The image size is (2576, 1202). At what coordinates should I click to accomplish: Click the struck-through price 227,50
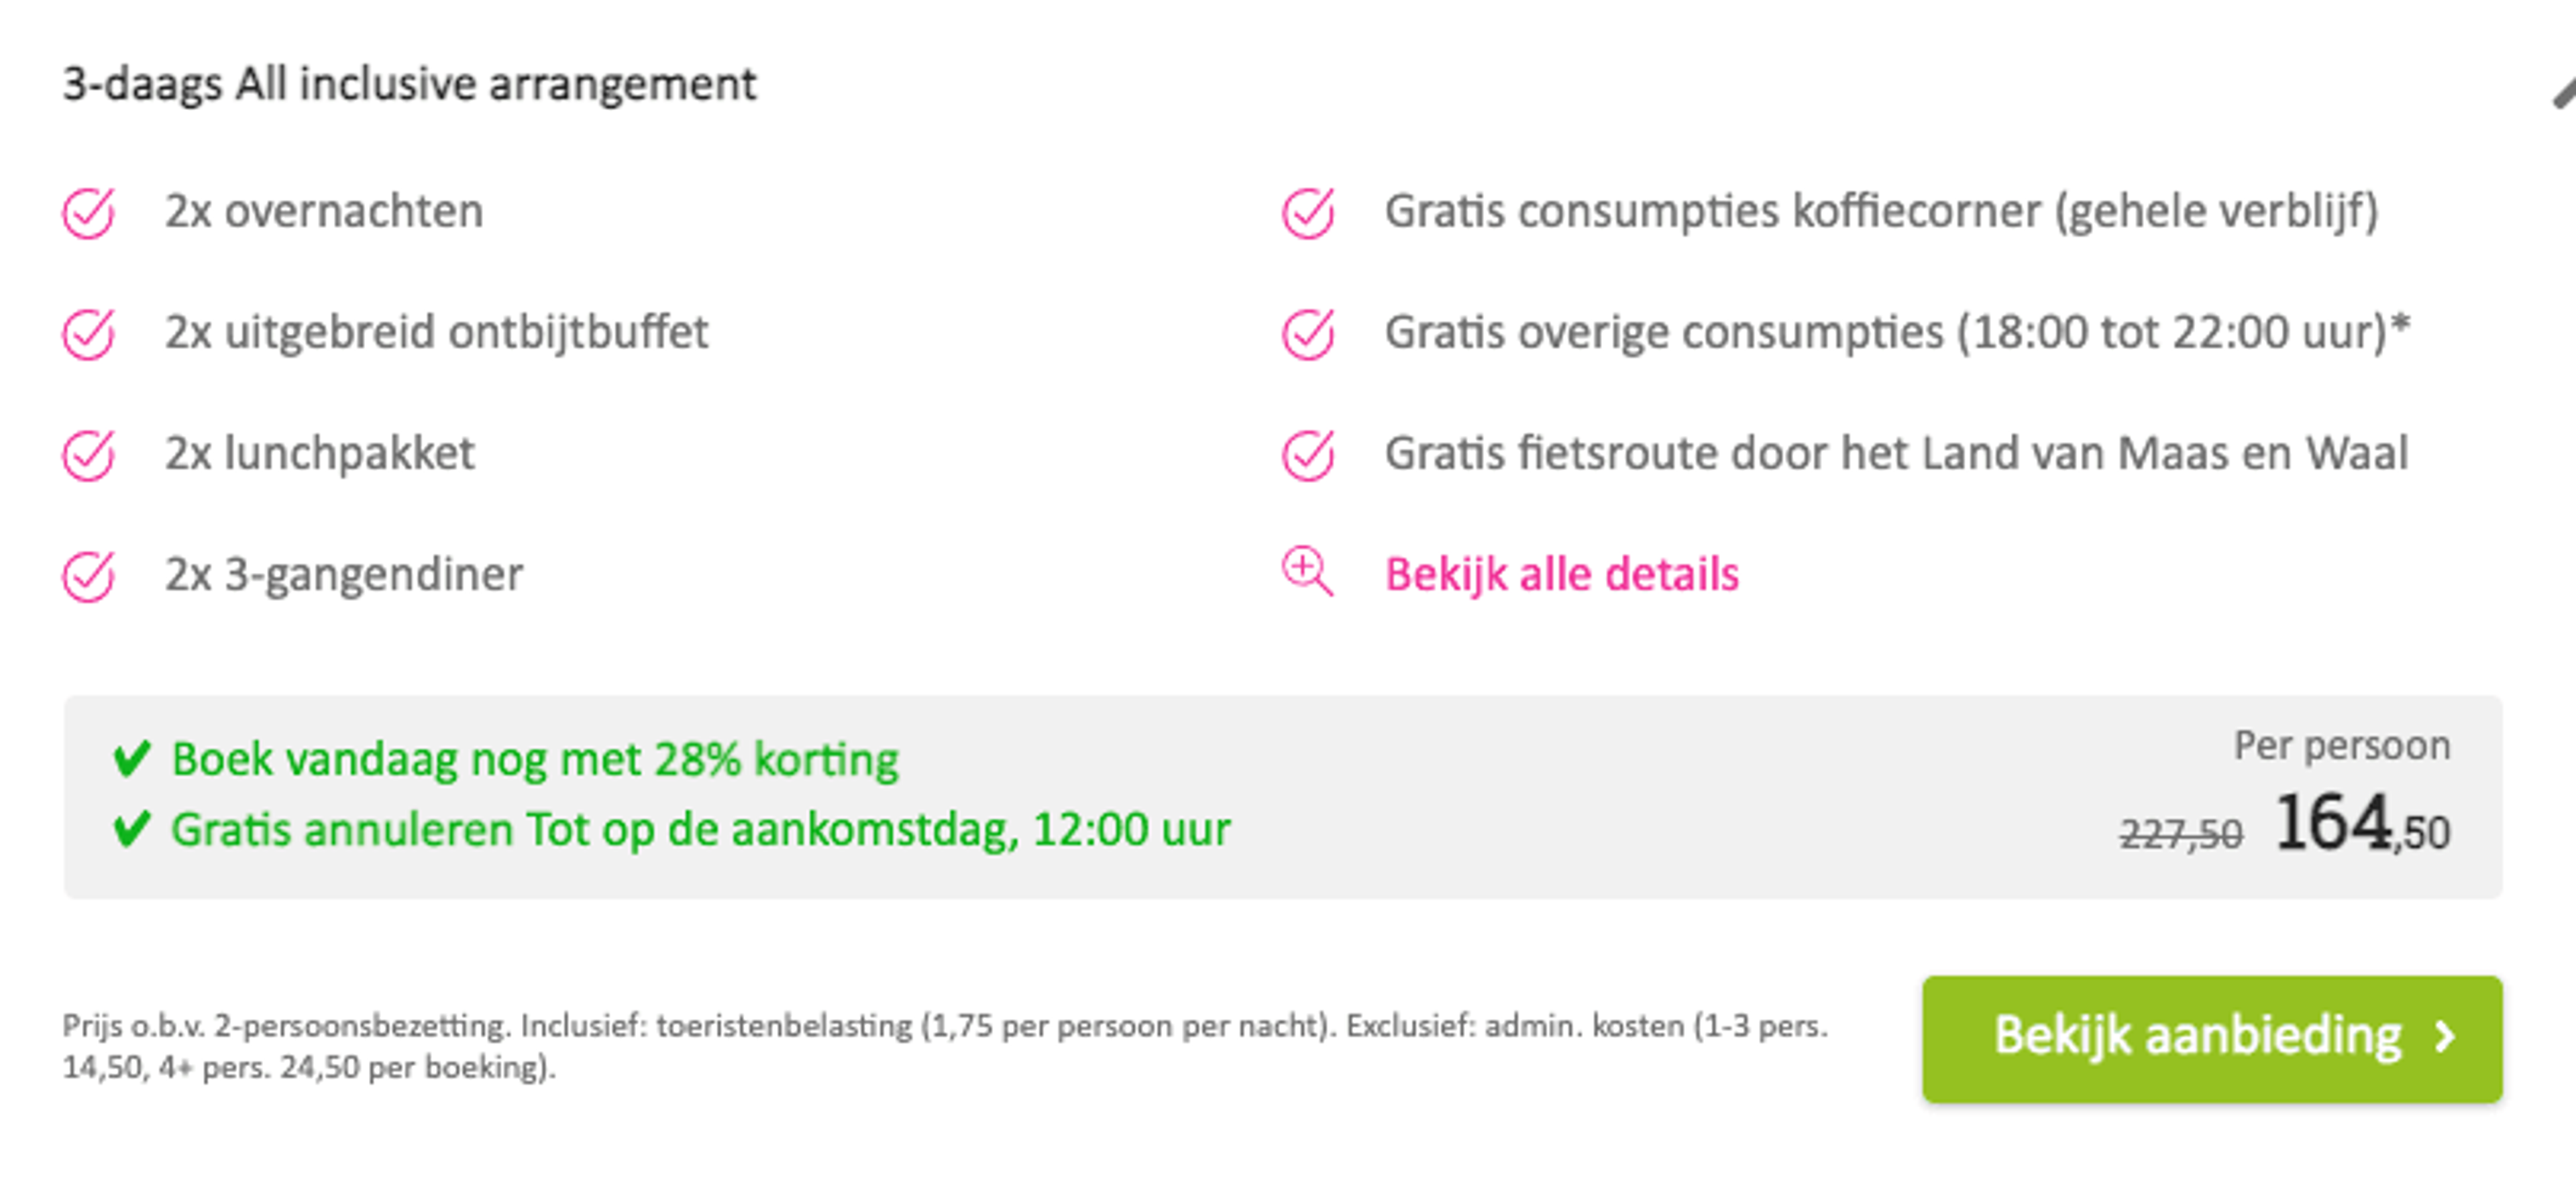(x=2180, y=834)
